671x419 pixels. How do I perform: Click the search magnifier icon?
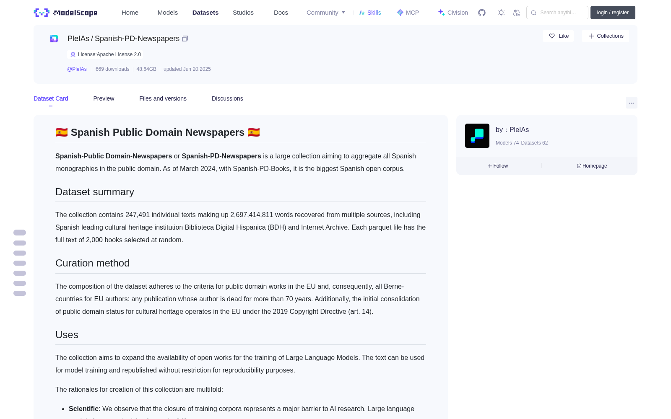click(x=533, y=13)
